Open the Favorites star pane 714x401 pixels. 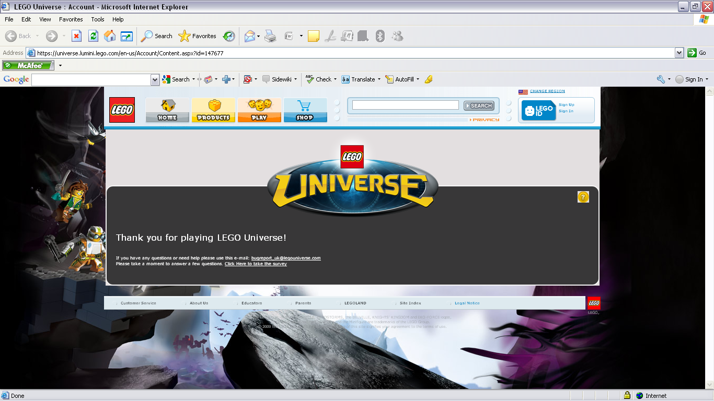pos(197,36)
